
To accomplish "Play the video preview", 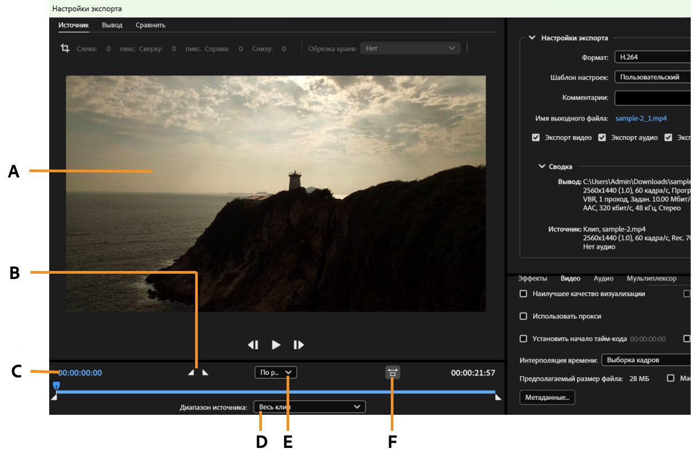I will (276, 345).
